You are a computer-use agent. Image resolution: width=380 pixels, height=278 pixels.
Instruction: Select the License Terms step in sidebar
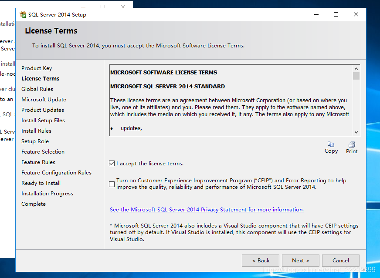(40, 79)
